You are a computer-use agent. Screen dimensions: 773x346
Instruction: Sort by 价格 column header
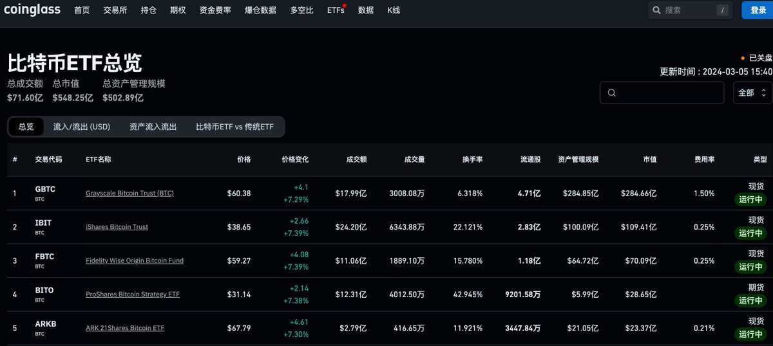(x=243, y=159)
